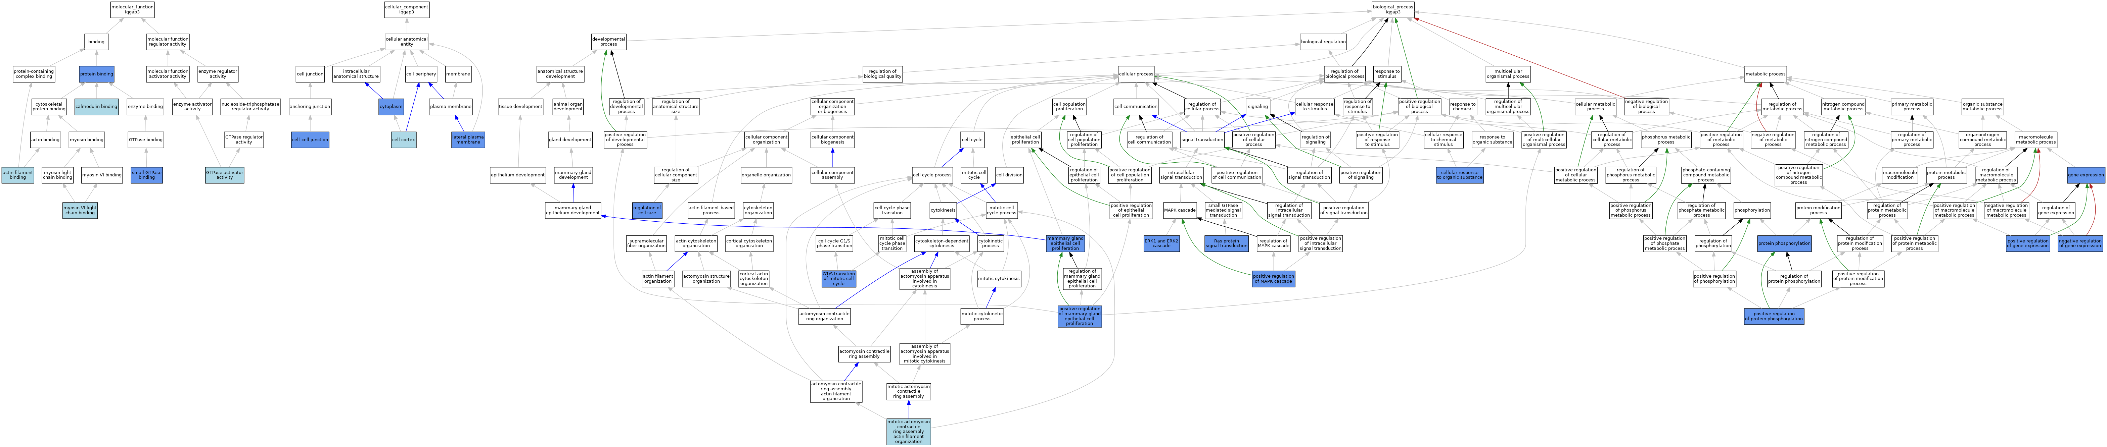Click 'cortical actin cytoskeleton organization' node
The height and width of the screenshot is (447, 2107).
point(754,279)
